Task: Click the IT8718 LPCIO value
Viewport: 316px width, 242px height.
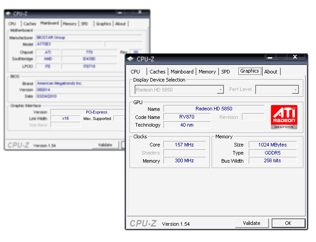Action: click(89, 66)
